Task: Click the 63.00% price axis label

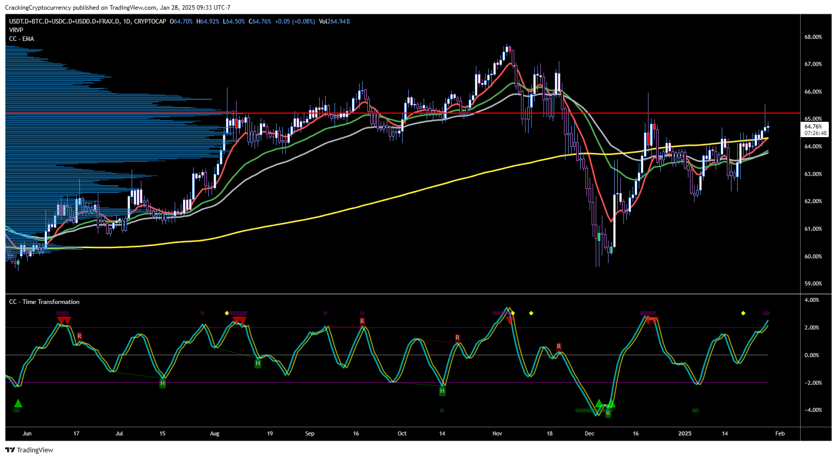Action: coord(813,174)
